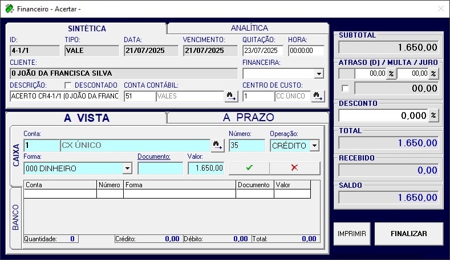Click the Quitação date field
This screenshot has height=260, width=450.
click(262, 51)
